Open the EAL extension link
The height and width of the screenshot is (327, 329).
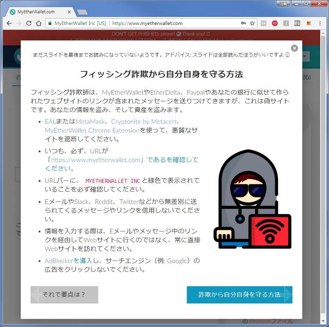pos(50,122)
